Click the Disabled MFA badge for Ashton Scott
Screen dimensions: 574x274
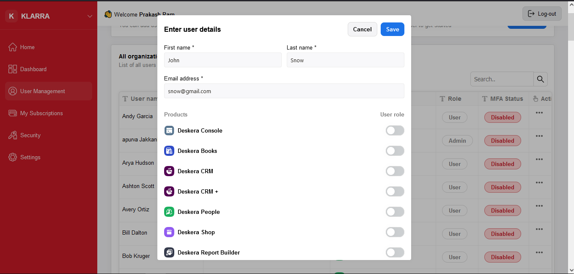[503, 187]
